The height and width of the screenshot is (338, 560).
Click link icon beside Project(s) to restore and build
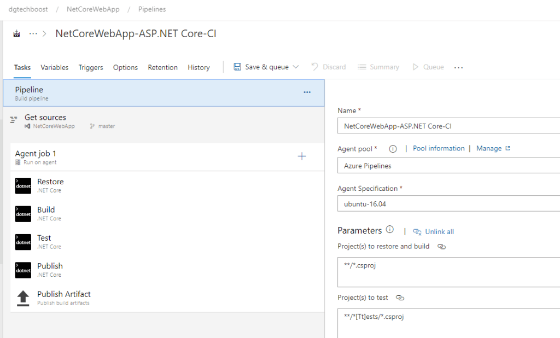[441, 247]
